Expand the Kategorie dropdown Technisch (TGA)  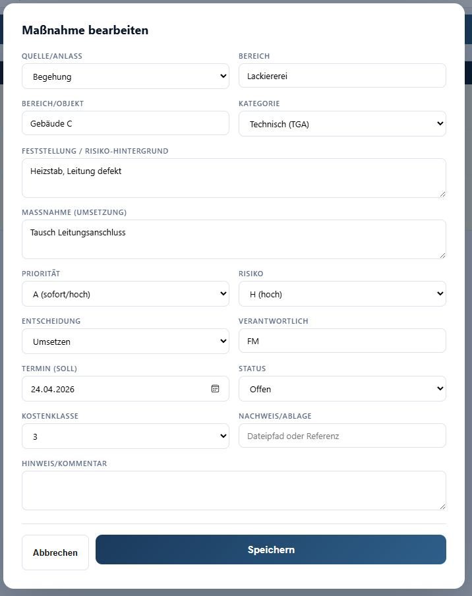342,123
